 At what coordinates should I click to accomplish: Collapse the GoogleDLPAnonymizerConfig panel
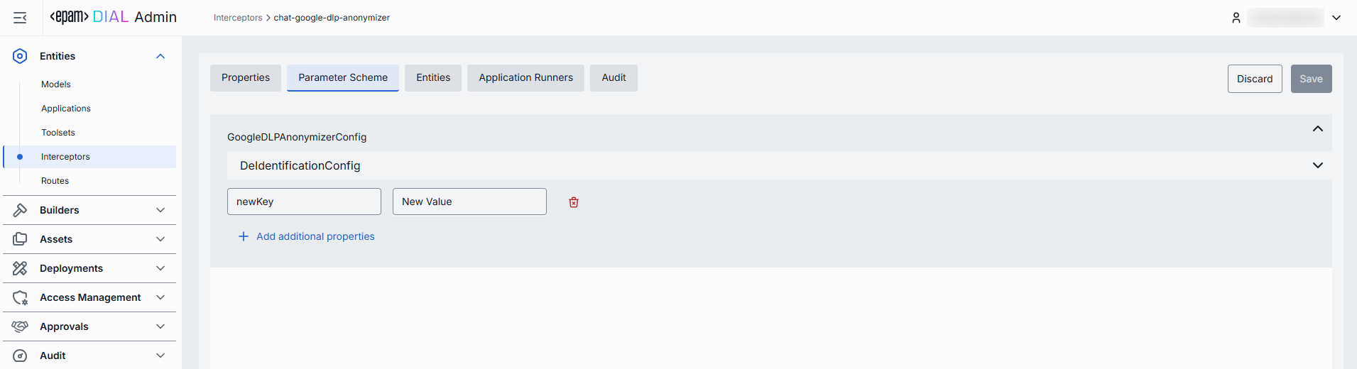coord(1317,129)
